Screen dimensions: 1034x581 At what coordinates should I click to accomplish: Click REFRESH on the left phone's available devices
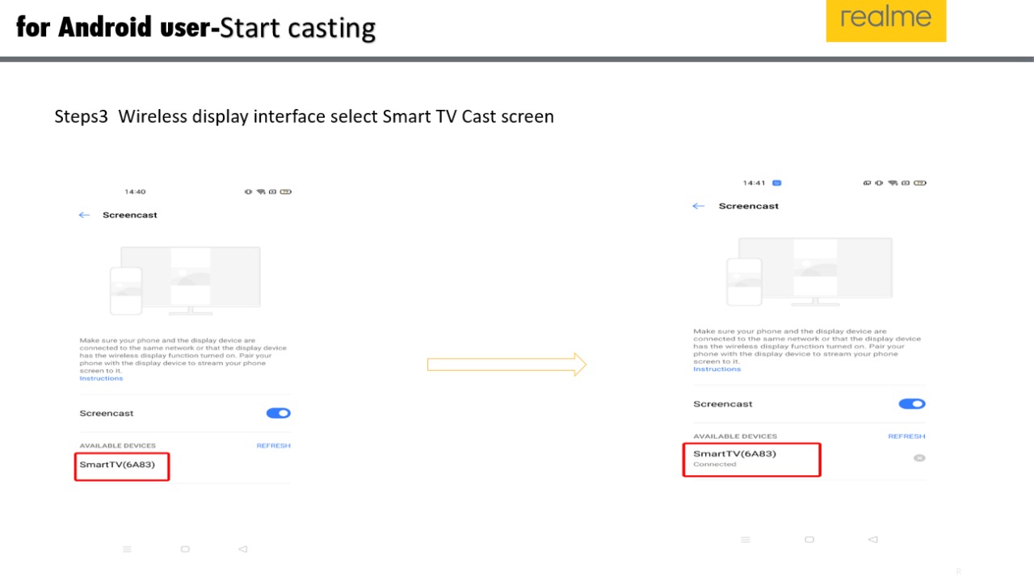(273, 446)
